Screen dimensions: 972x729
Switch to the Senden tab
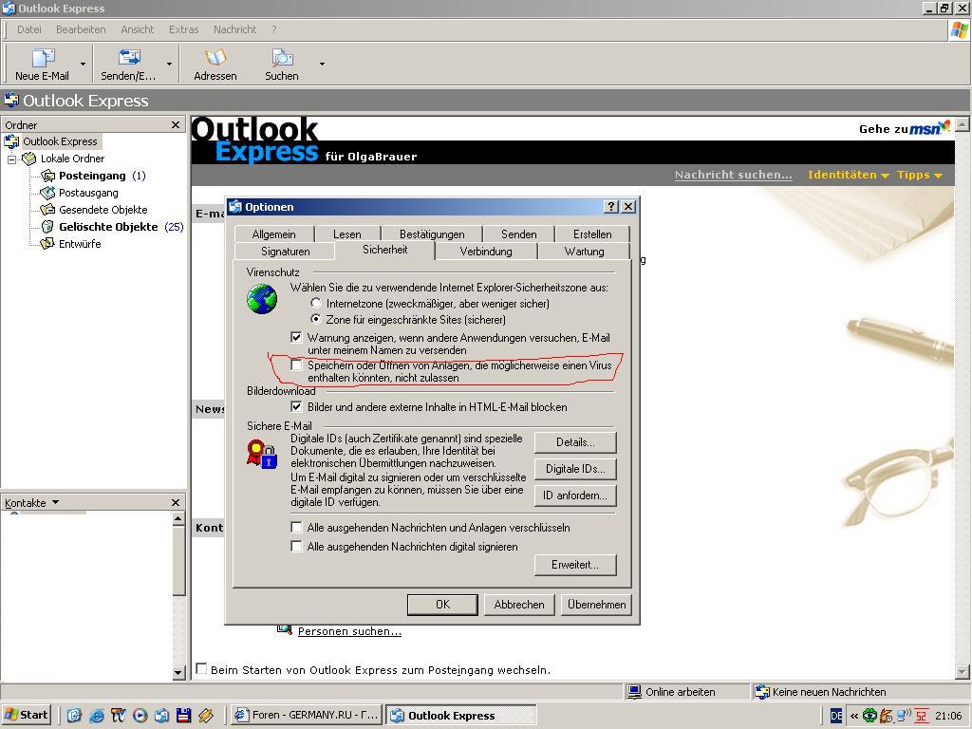(519, 234)
